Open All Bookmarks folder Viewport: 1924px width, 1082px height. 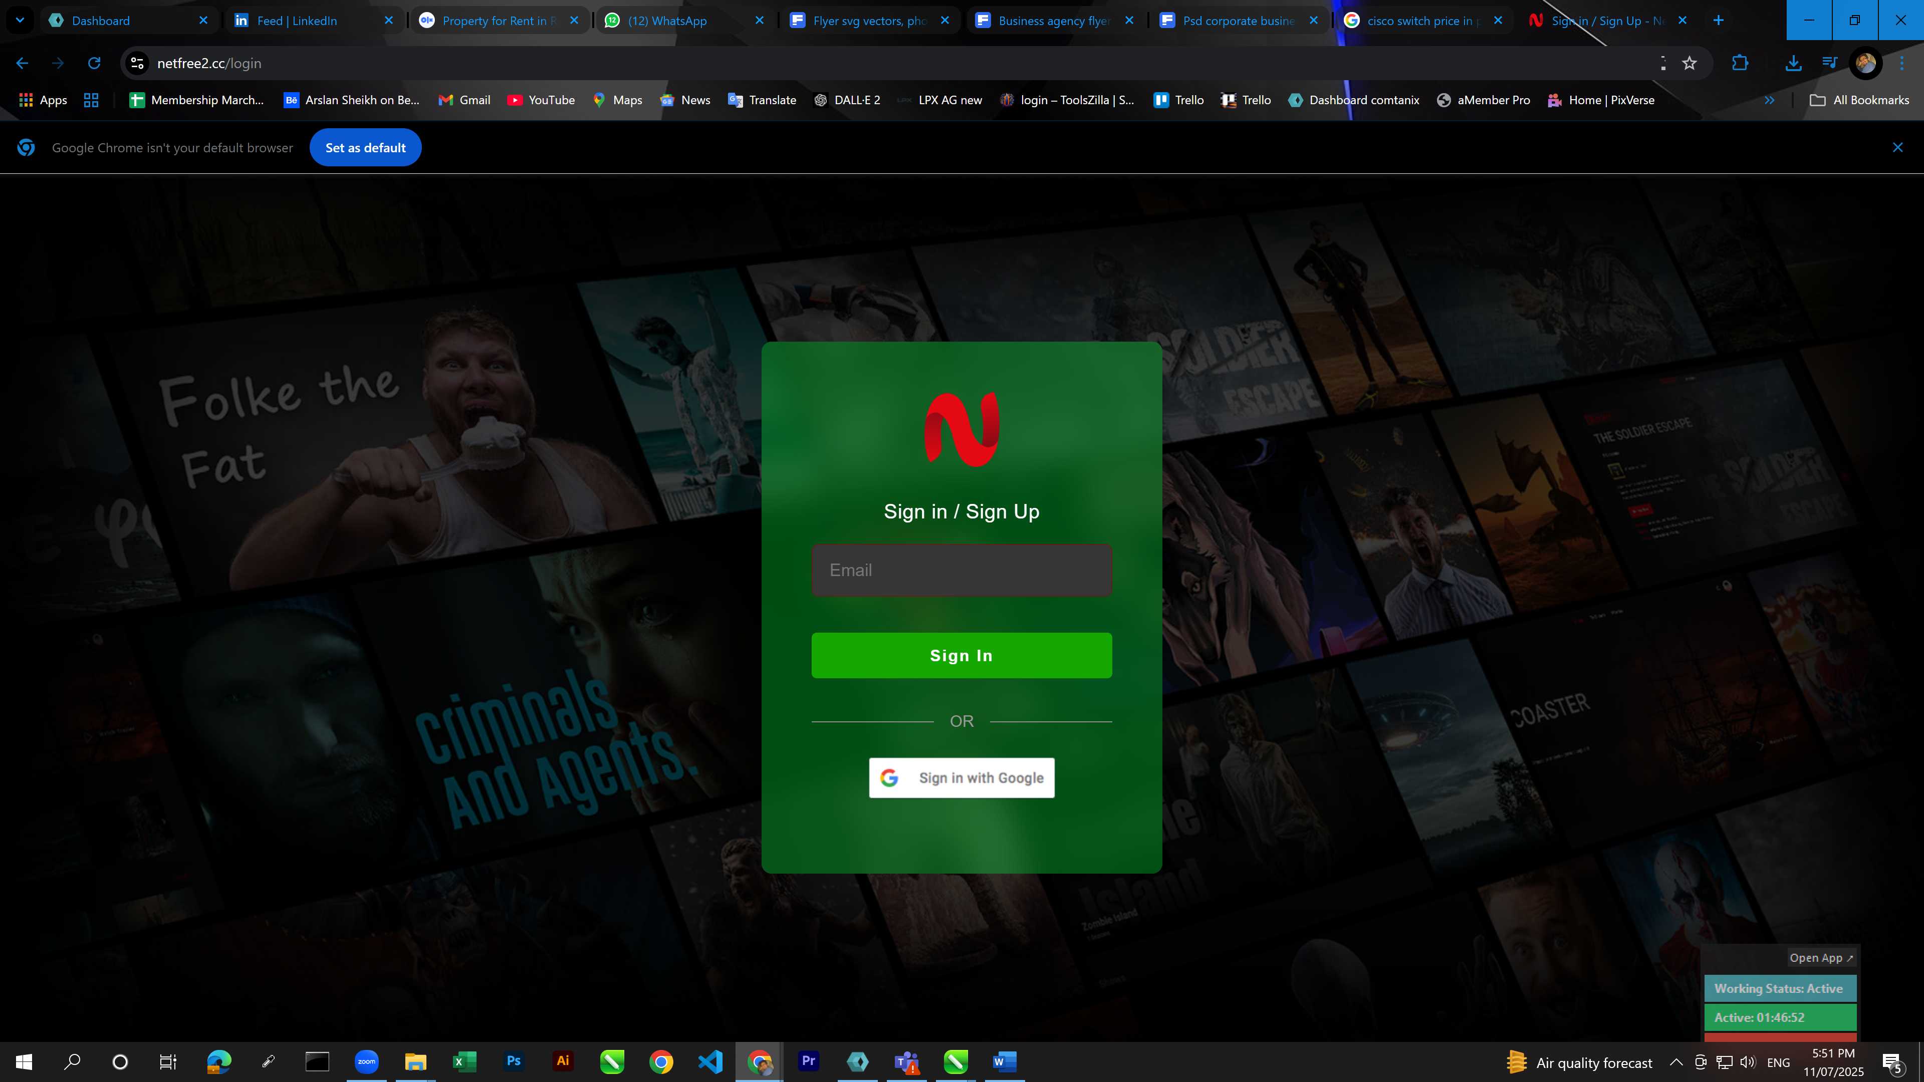[x=1860, y=100]
